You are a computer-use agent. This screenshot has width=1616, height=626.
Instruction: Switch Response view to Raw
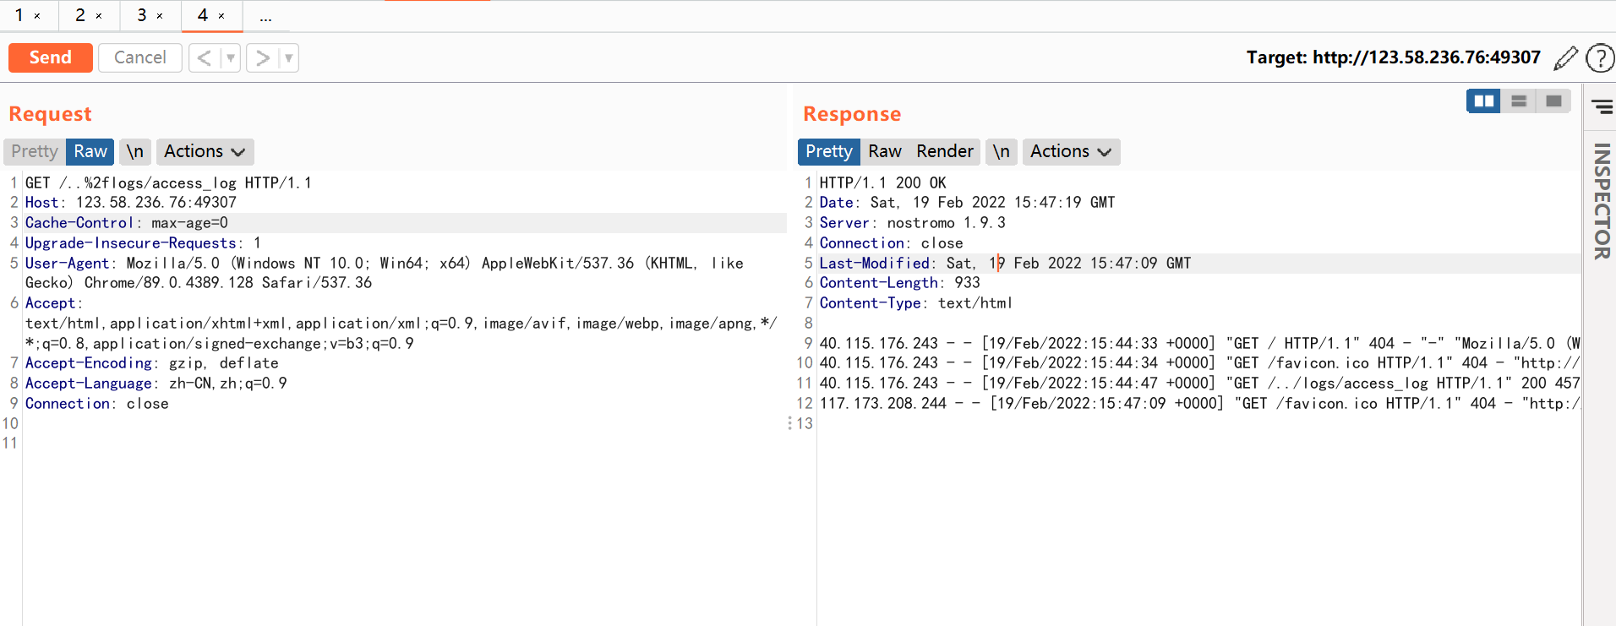[x=884, y=151]
